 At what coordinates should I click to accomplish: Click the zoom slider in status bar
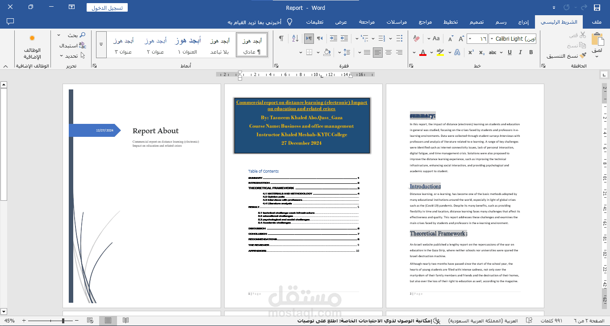50,321
